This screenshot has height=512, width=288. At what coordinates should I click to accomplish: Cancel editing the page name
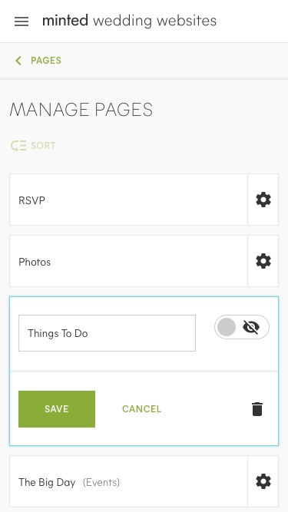pos(142,409)
